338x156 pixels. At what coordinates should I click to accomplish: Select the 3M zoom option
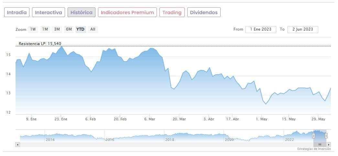[57, 29]
